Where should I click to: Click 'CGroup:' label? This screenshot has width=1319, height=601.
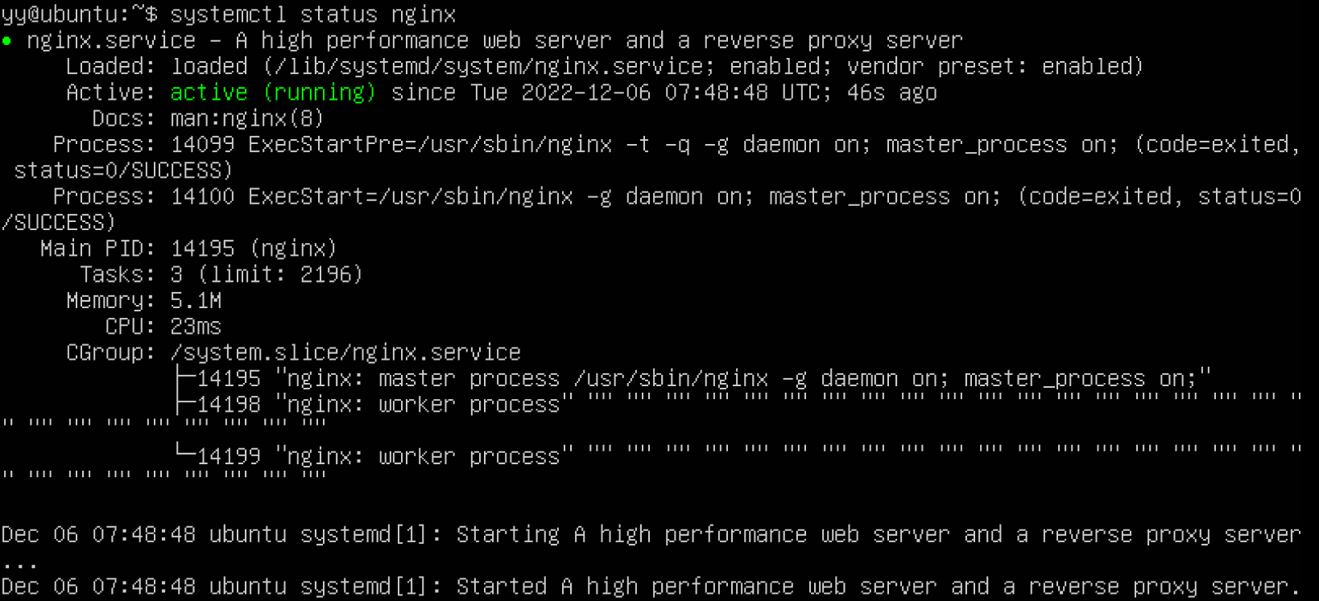coord(111,352)
